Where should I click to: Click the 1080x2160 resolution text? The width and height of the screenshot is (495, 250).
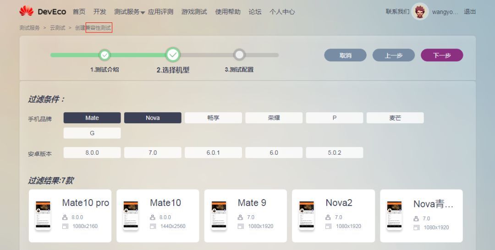(85, 226)
